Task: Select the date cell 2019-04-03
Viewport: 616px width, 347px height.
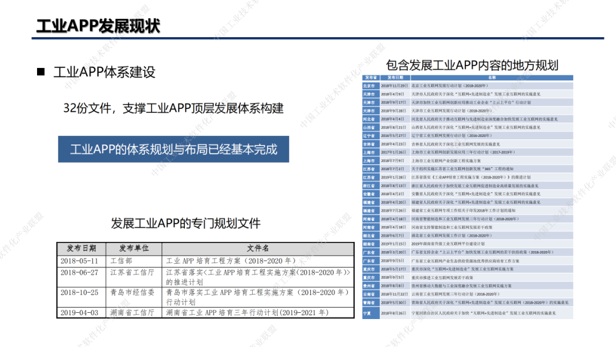Action: point(79,313)
